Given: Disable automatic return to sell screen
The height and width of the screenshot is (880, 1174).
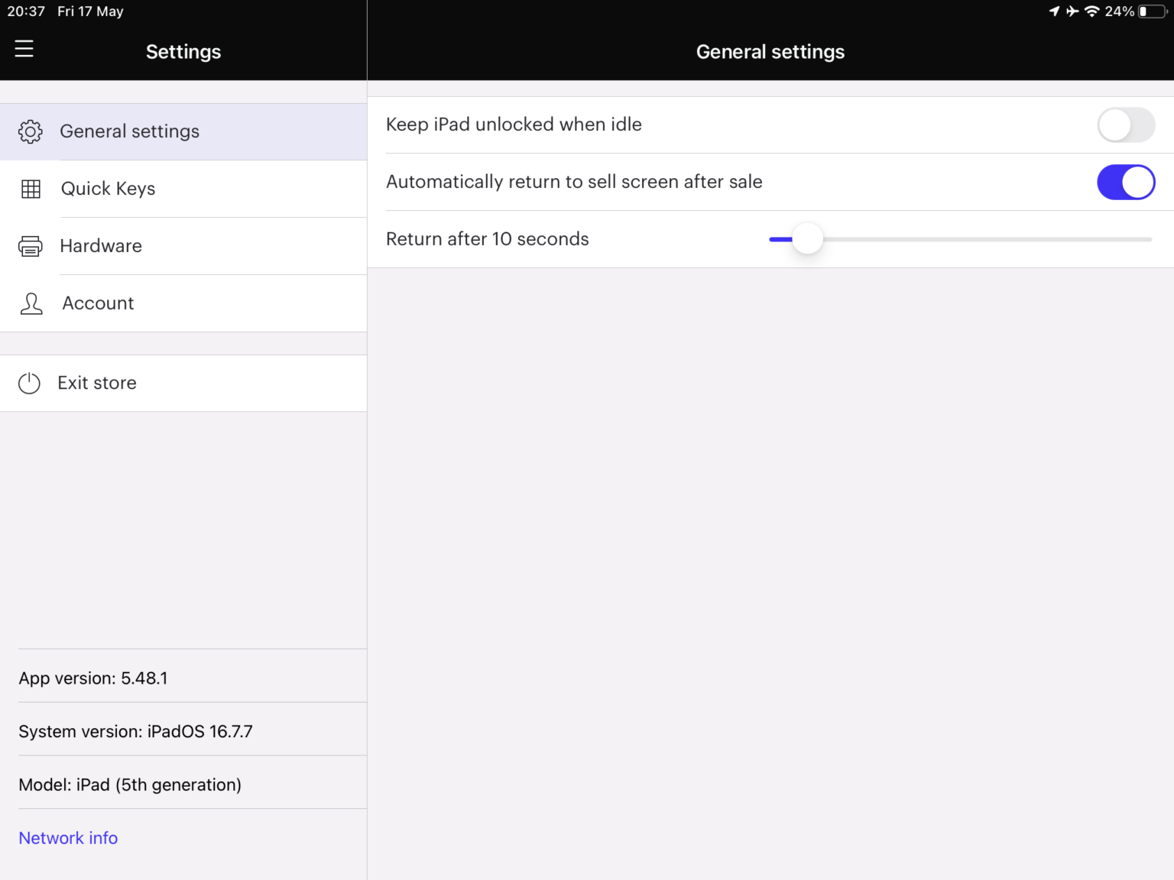Looking at the screenshot, I should (1126, 183).
